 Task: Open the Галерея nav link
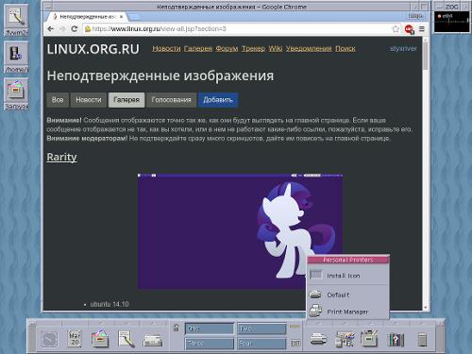coord(198,48)
